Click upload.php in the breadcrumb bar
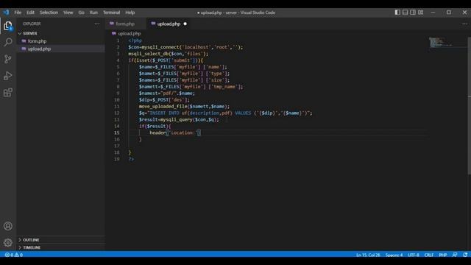Viewport: 471px width, 265px height. click(x=130, y=34)
